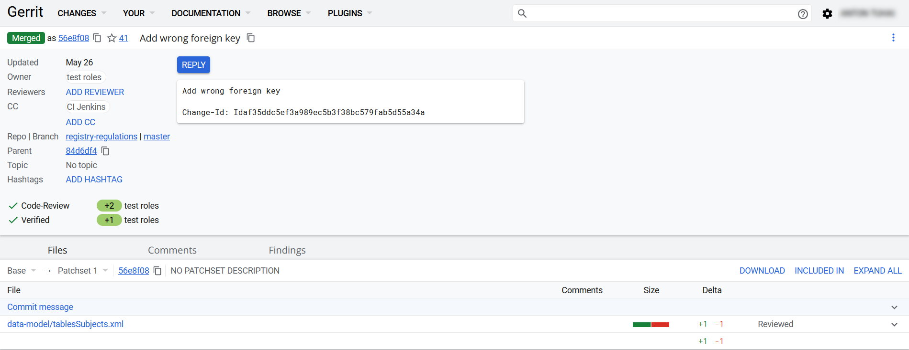
Task: Expand the tablesSubjects.xml row chevron
Action: click(x=894, y=325)
